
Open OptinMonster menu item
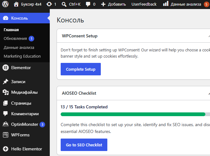[25, 124]
